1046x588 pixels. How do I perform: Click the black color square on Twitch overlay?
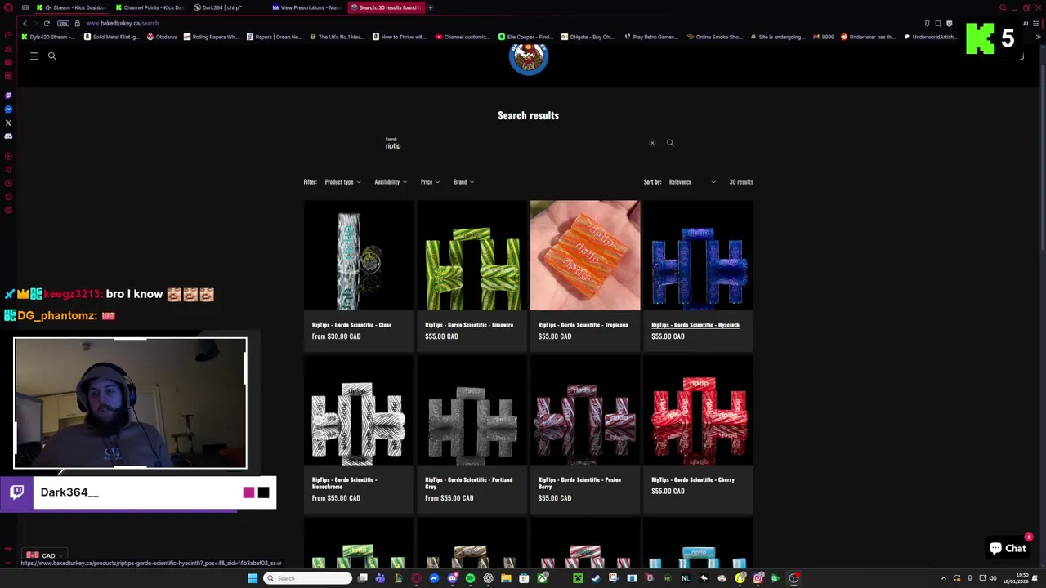click(263, 492)
